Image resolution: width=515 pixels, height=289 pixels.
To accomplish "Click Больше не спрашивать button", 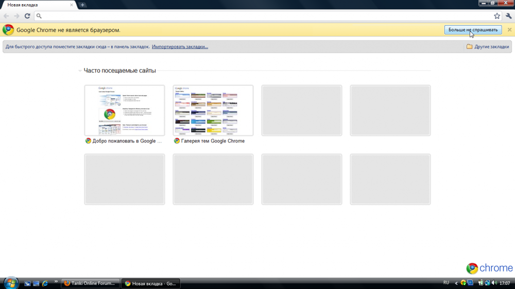I will coord(473,30).
